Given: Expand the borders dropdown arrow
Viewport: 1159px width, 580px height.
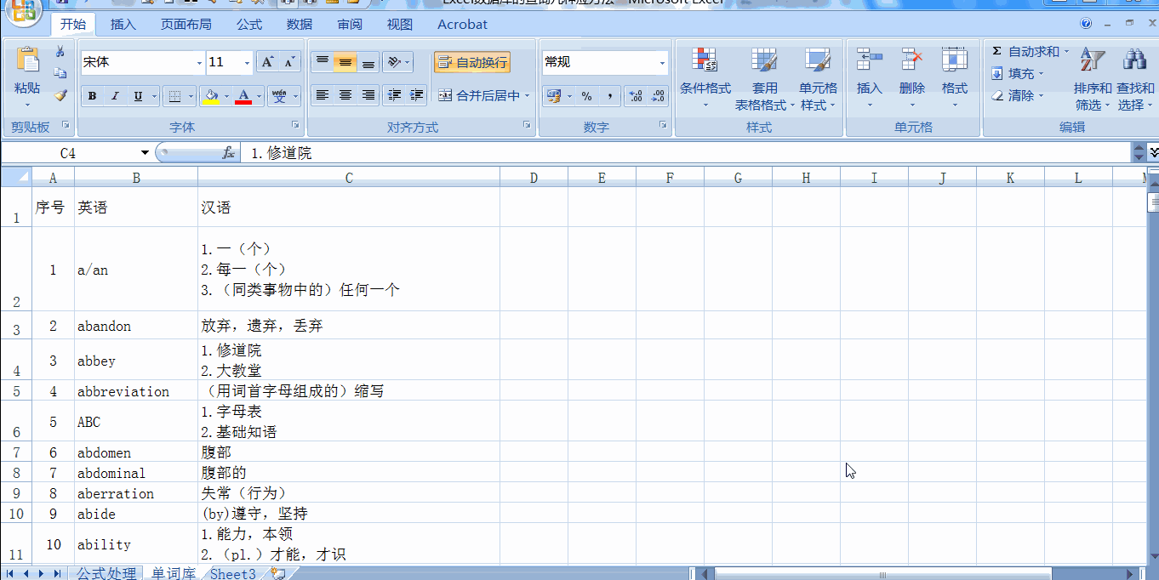Looking at the screenshot, I should click(190, 96).
